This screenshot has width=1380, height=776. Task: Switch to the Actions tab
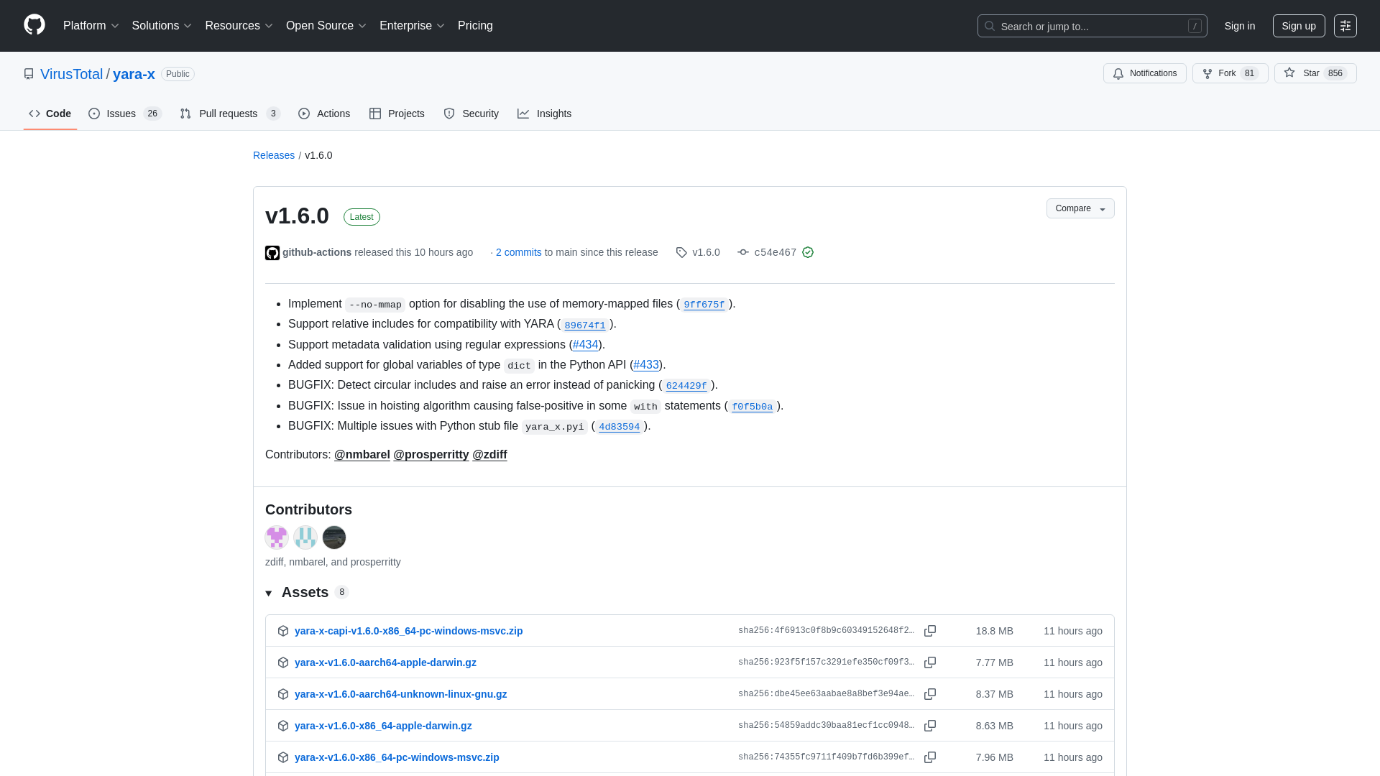pyautogui.click(x=324, y=114)
